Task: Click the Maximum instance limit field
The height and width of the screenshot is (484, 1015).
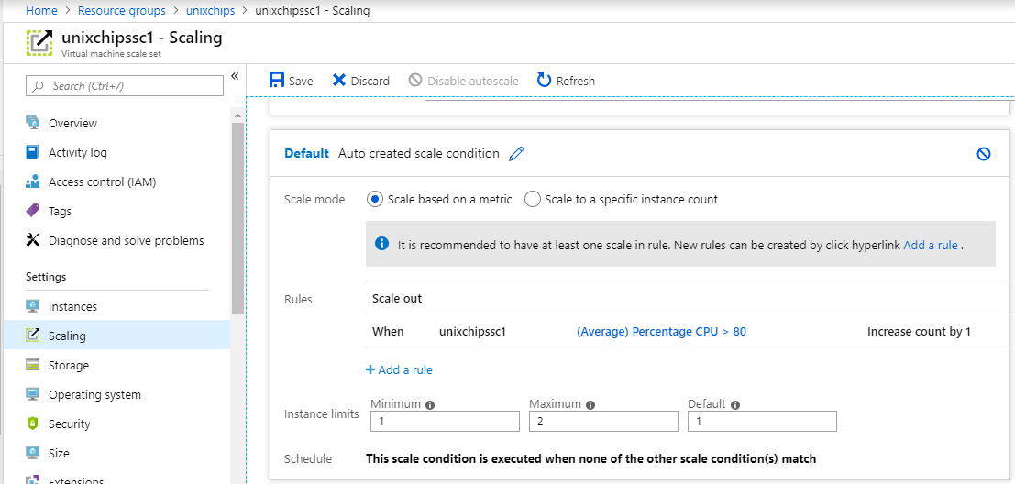Action: click(x=604, y=422)
